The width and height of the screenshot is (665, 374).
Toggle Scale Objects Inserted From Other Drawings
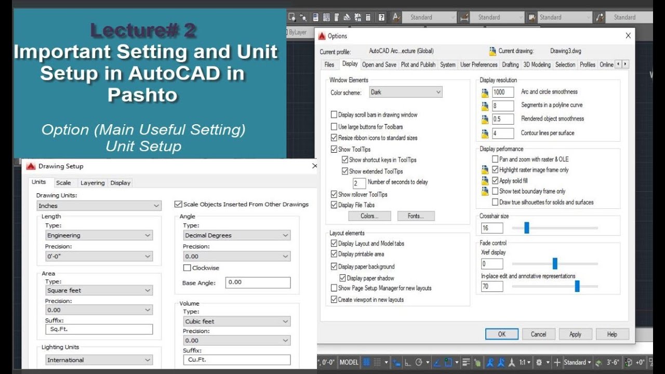tap(178, 204)
